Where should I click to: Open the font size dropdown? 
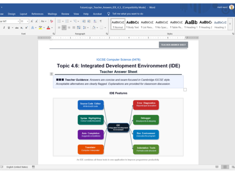click(x=28, y=21)
